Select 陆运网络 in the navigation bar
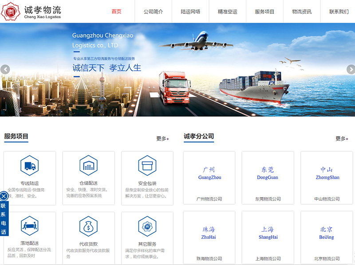This screenshot has width=355, height=265. point(190,12)
